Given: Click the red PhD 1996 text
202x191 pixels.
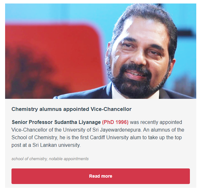Looking at the screenshot, I should tap(115, 122).
